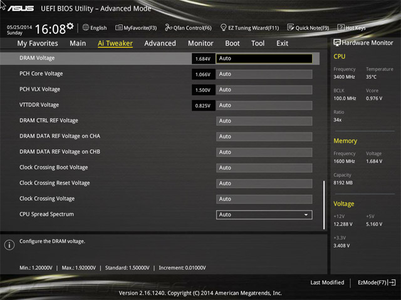Click Clock Crossing Voltage Auto field

click(264, 199)
